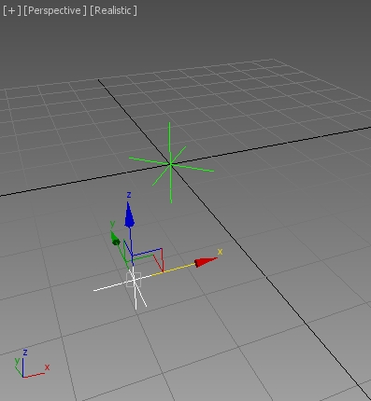The image size is (371, 401).
Task: Open the Realistic shading label menu
Action: click(x=113, y=10)
